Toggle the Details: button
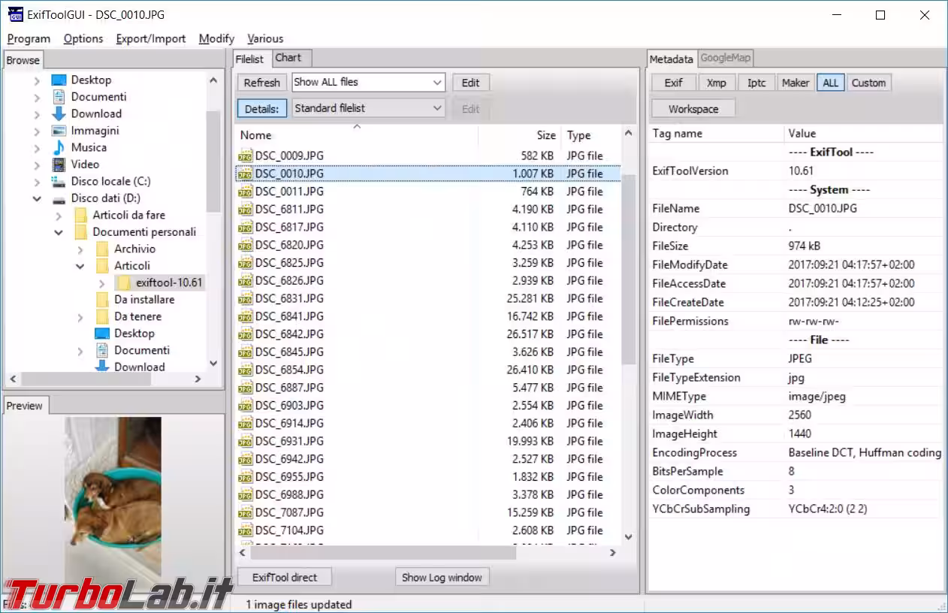948x613 pixels. pyautogui.click(x=261, y=109)
